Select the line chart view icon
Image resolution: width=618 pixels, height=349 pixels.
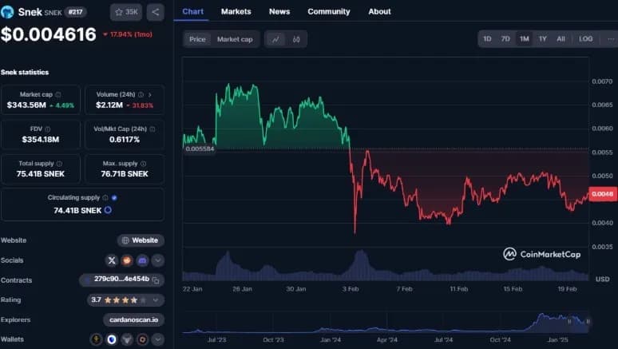(x=275, y=39)
